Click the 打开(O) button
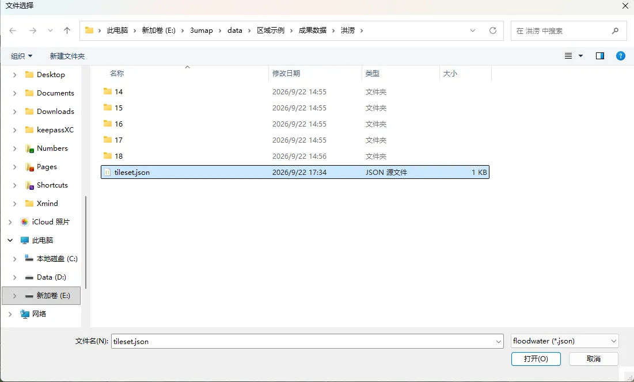 536,359
